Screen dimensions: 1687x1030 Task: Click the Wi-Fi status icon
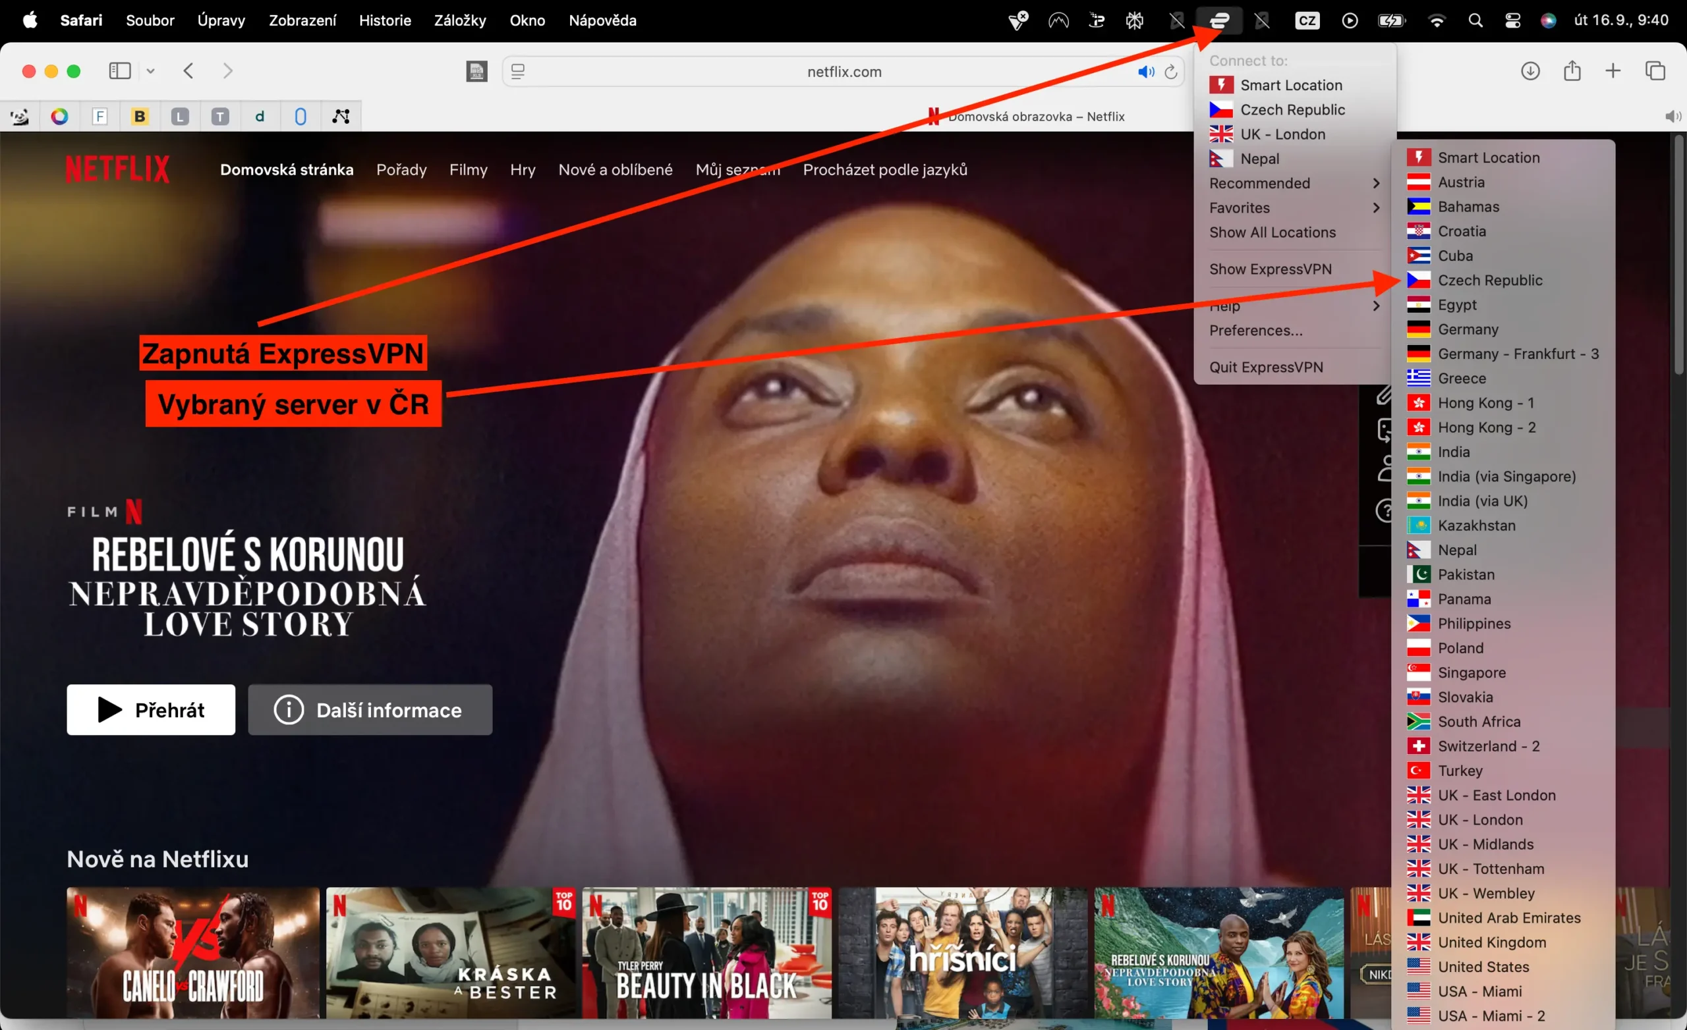(1437, 20)
